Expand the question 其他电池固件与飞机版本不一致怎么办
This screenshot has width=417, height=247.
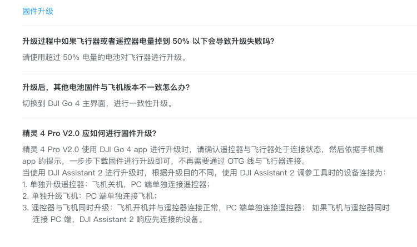point(106,87)
